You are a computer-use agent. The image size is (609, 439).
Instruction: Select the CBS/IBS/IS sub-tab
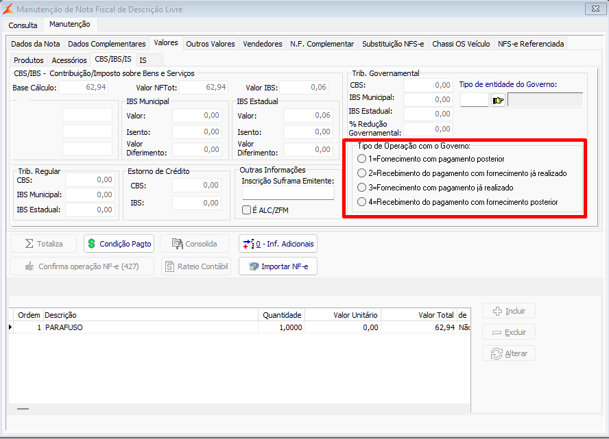[x=113, y=59]
